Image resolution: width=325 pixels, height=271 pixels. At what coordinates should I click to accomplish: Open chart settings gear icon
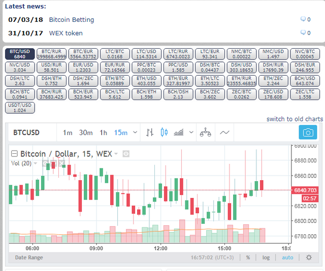coord(309,257)
